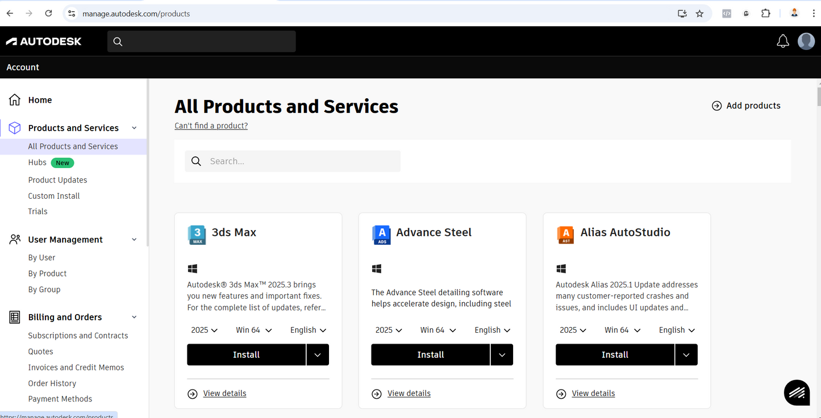This screenshot has height=418, width=821.
Task: Open By Product under User Management
Action: pos(48,274)
